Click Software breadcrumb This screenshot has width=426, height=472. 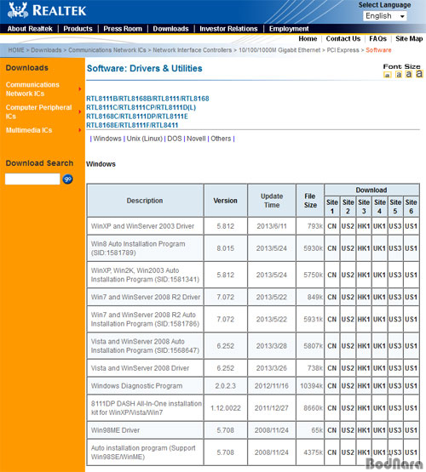378,50
